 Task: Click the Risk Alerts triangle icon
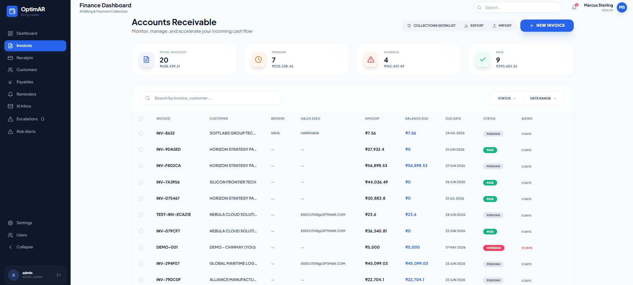tap(10, 132)
